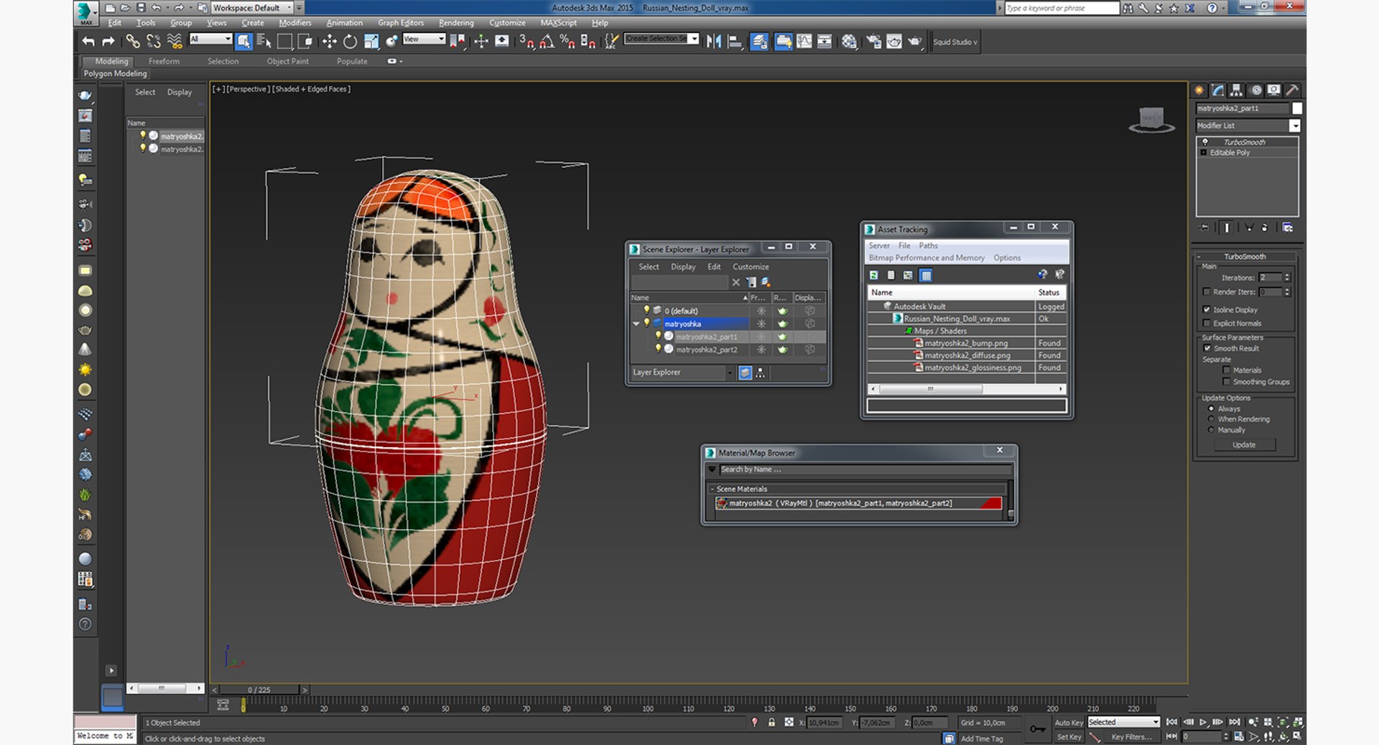Collapse the TurboSmooth rollout header
The image size is (1379, 745).
[x=1245, y=256]
